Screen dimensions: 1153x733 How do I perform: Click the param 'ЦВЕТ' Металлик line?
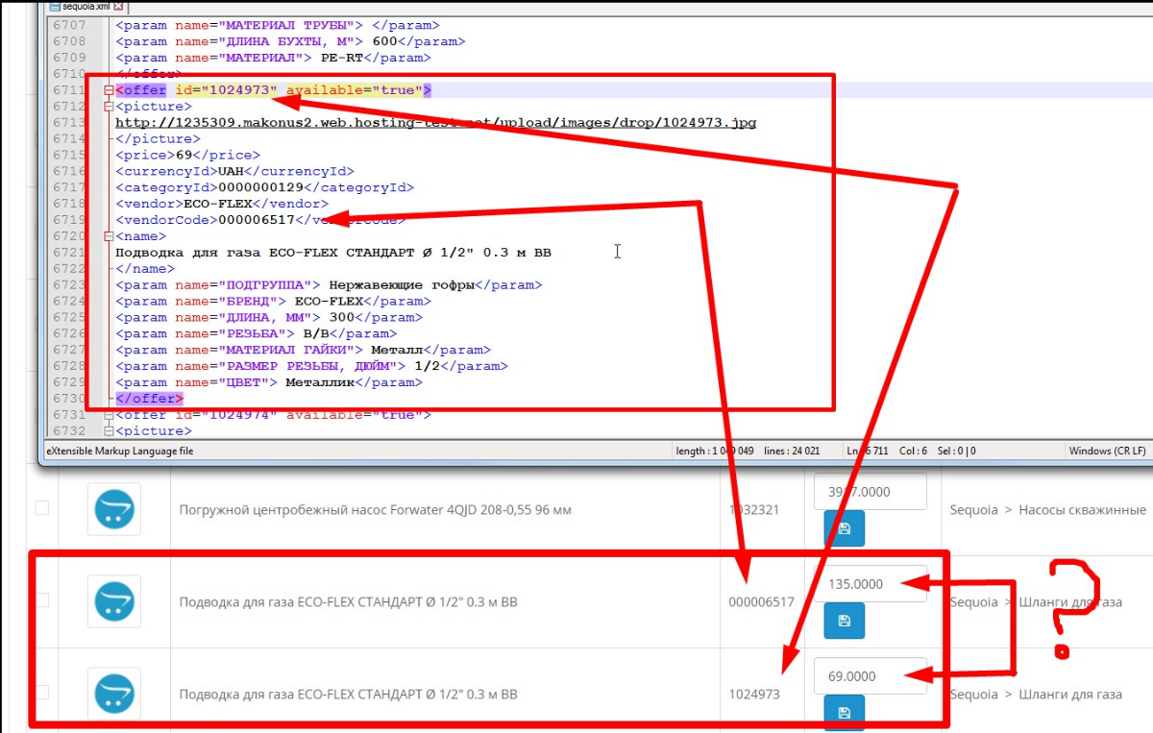(x=268, y=383)
